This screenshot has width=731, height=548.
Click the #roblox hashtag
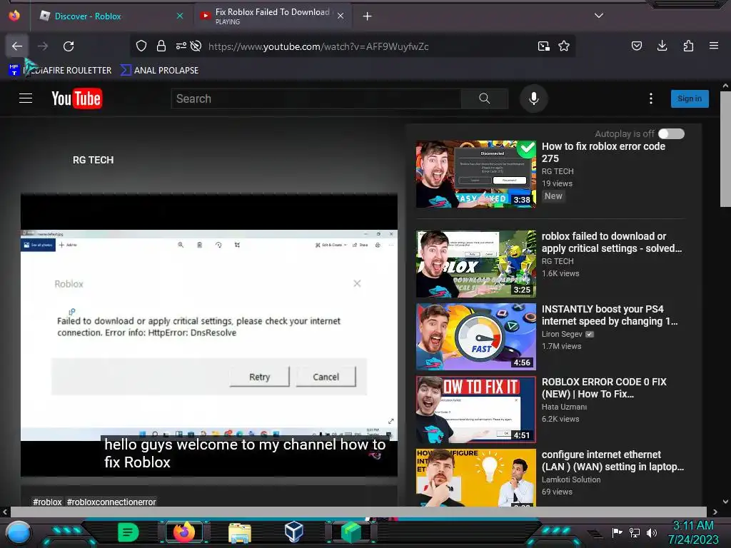pos(47,502)
